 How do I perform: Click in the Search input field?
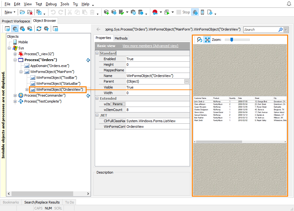click(261, 30)
